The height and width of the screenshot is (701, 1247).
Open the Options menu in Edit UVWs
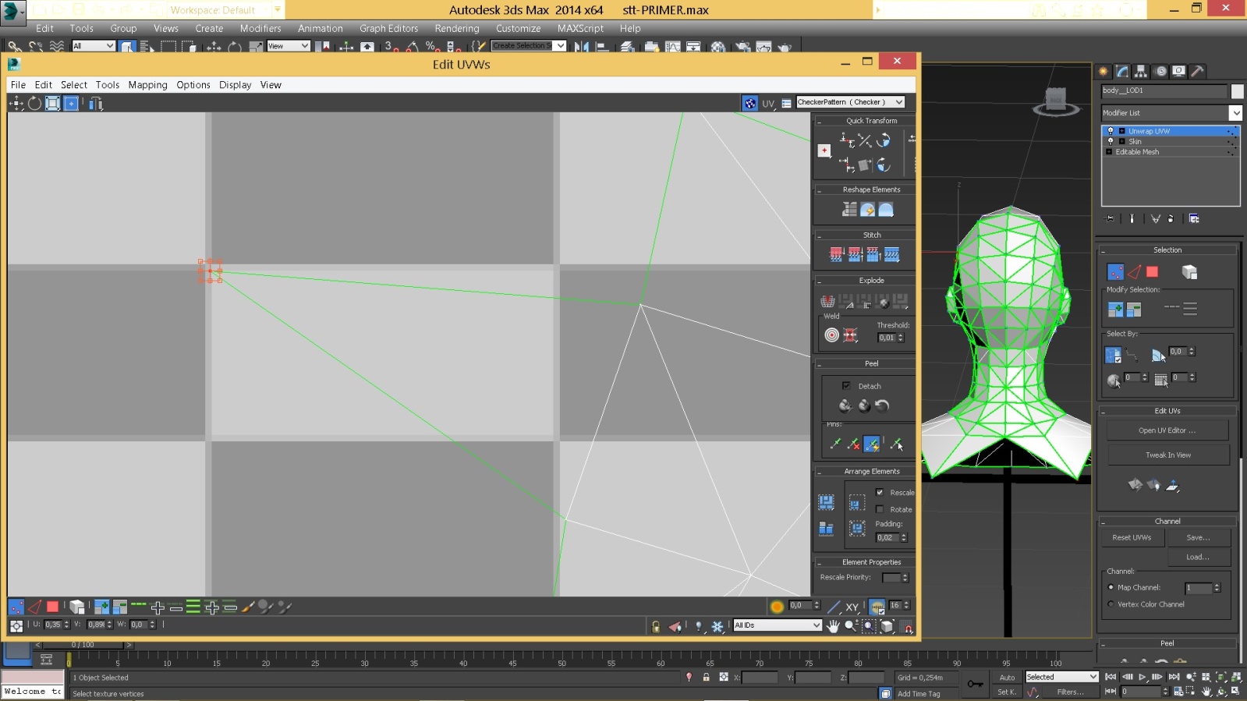click(193, 85)
